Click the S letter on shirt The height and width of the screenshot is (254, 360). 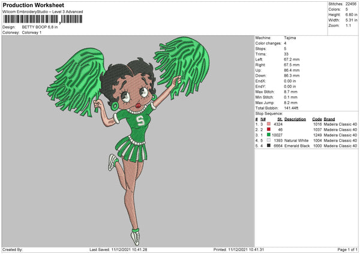pyautogui.click(x=140, y=120)
